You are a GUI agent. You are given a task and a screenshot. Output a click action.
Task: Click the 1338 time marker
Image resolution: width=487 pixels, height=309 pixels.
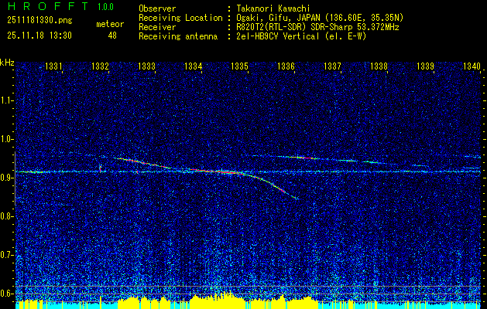379,66
